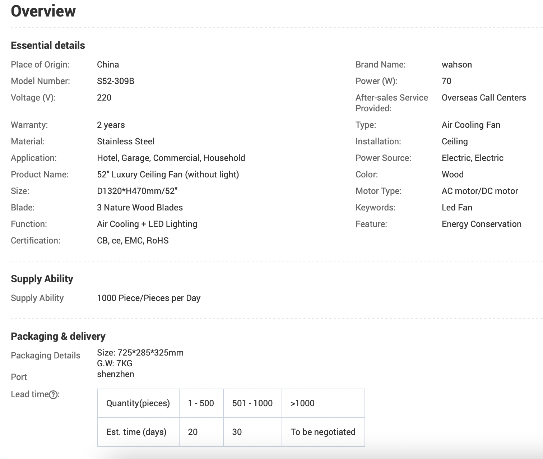Click the 501 - 1000 quantity table cell
Viewport: 543px width, 459px height.
(252, 403)
